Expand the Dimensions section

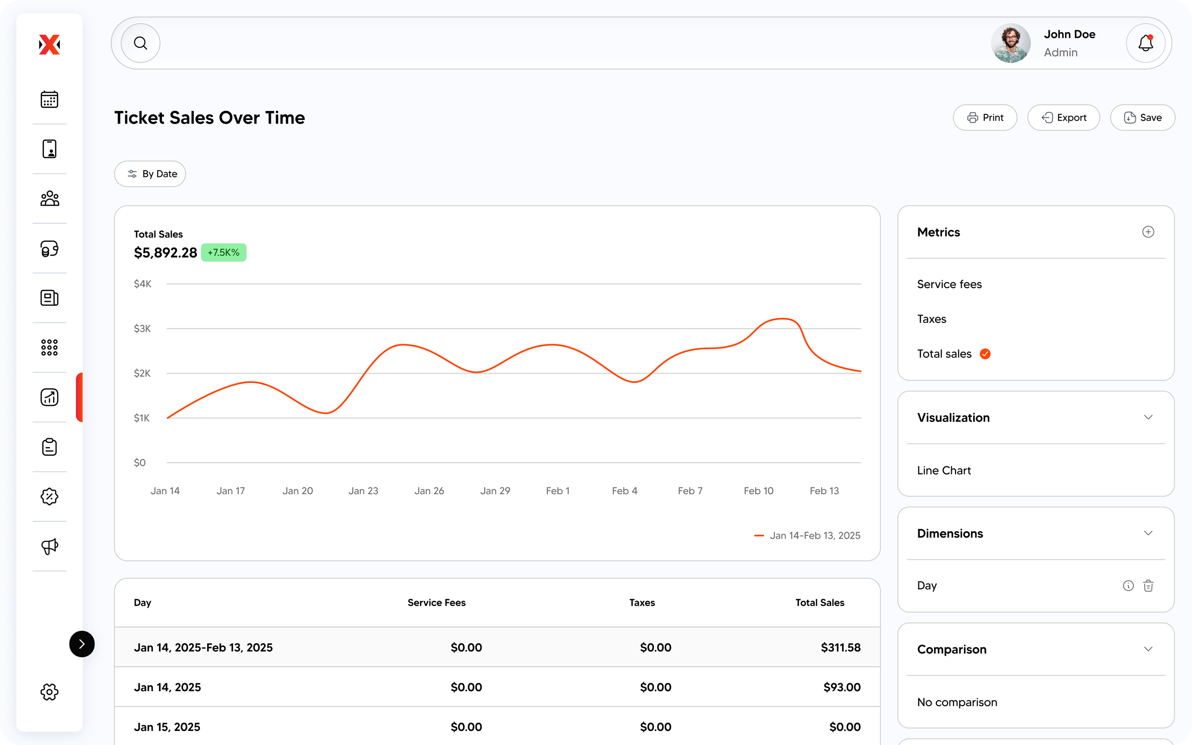(x=1149, y=533)
